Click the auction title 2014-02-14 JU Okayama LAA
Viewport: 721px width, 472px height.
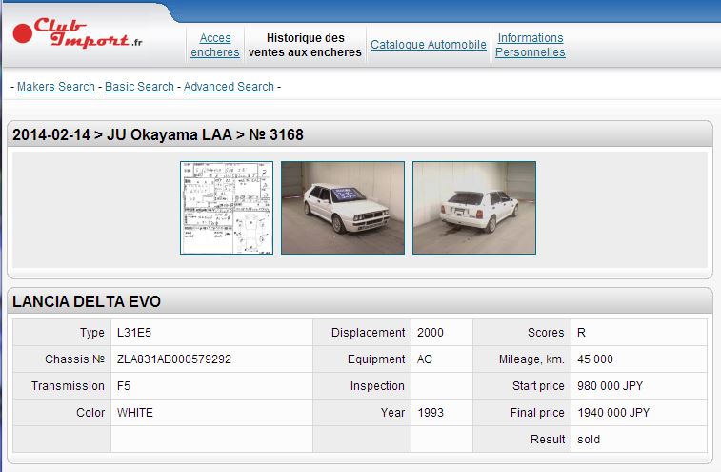pos(158,134)
